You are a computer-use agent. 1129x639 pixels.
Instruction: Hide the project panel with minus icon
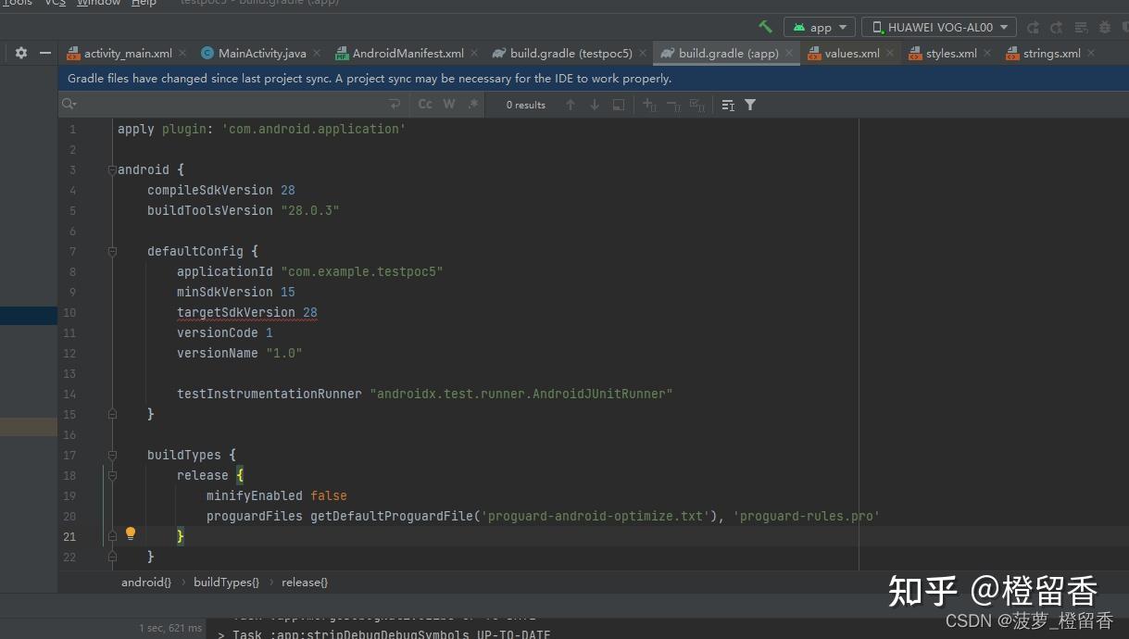click(45, 54)
